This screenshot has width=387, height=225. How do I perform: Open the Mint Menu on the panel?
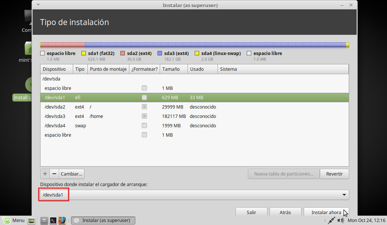13,221
